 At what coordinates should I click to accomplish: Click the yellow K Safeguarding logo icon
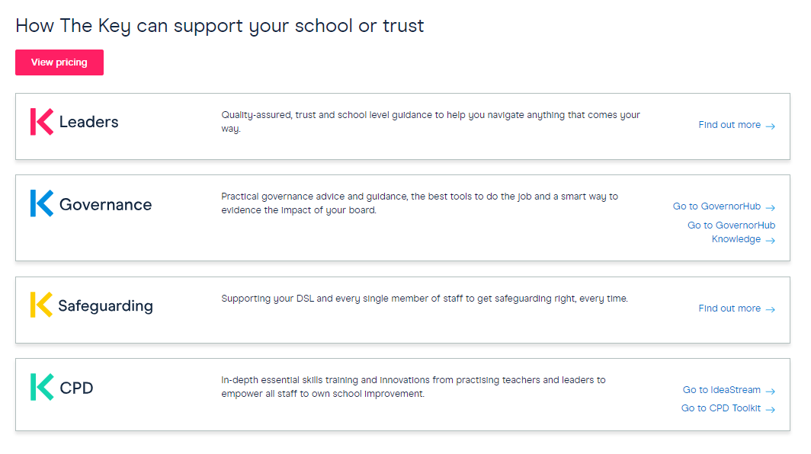41,305
